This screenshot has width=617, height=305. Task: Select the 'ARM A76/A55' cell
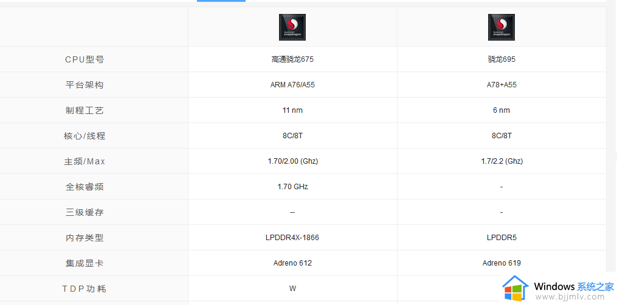tap(292, 85)
